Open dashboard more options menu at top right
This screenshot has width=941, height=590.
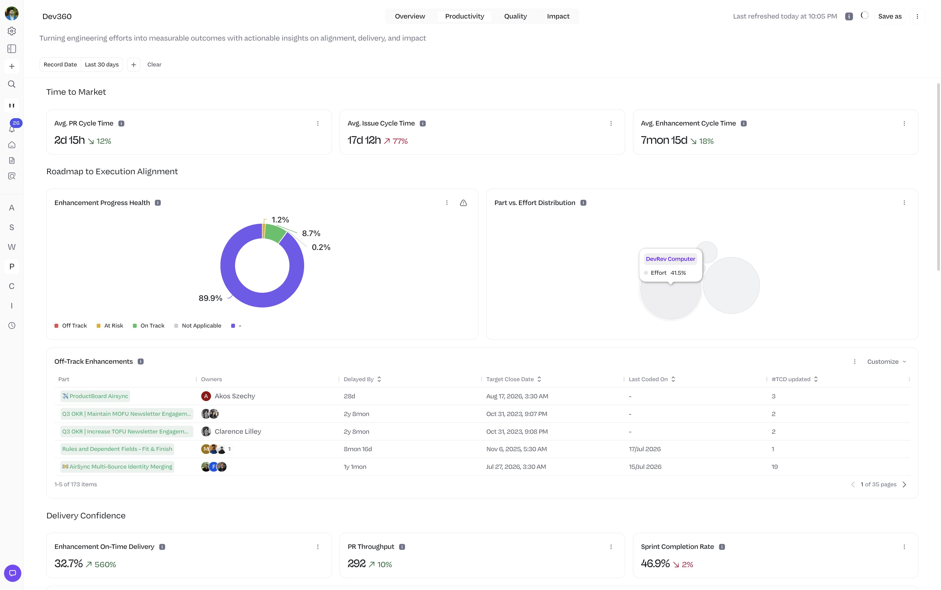[x=917, y=16]
